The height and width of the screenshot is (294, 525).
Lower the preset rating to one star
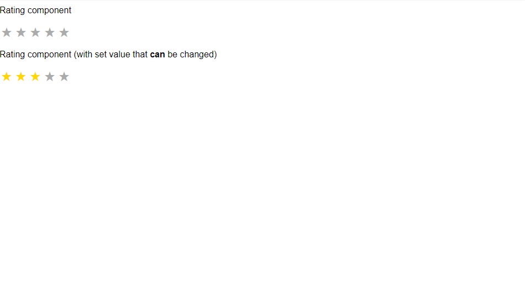7,77
